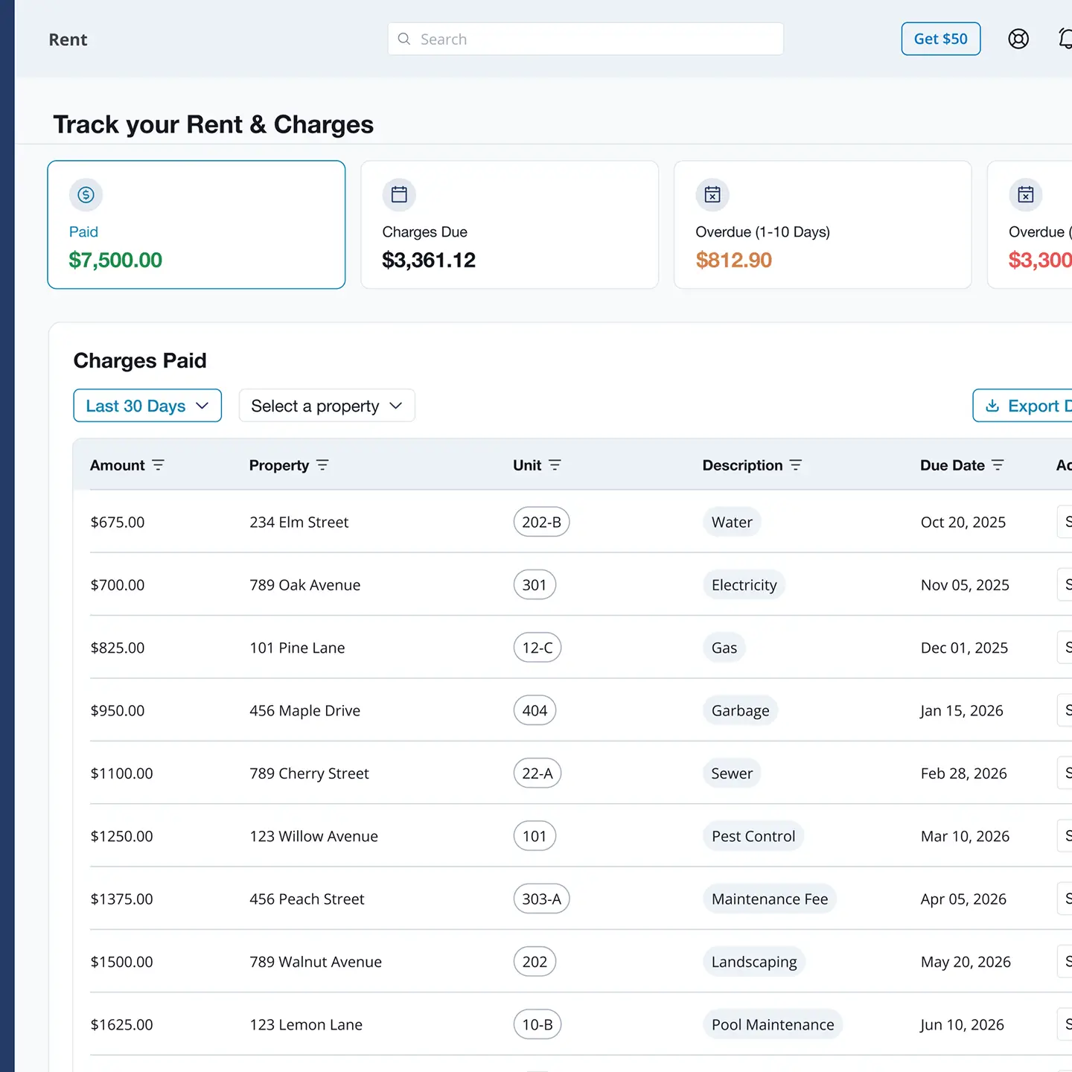1072x1072 pixels.
Task: Click into the Search field
Action: [x=586, y=39]
